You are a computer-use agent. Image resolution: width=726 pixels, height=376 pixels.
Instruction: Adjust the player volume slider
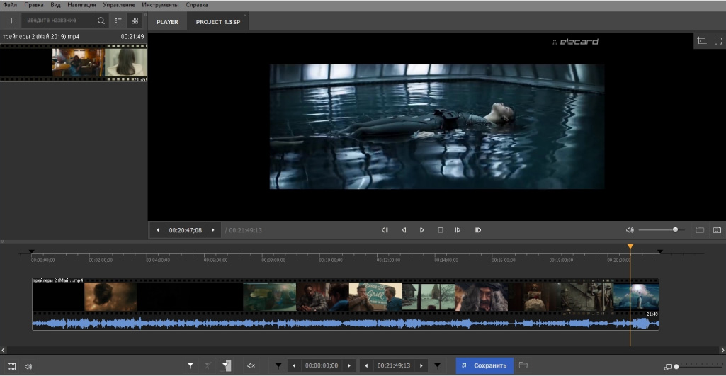tap(662, 229)
